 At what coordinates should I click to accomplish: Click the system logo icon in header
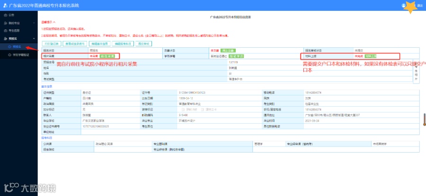click(x=5, y=5)
